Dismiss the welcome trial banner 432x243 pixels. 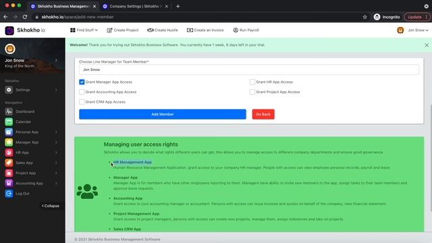click(427, 45)
